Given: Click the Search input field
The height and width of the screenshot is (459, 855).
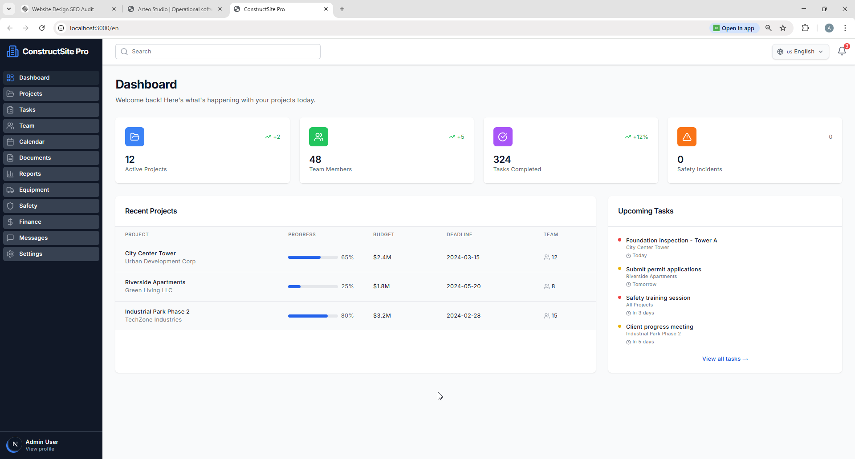Looking at the screenshot, I should [218, 52].
